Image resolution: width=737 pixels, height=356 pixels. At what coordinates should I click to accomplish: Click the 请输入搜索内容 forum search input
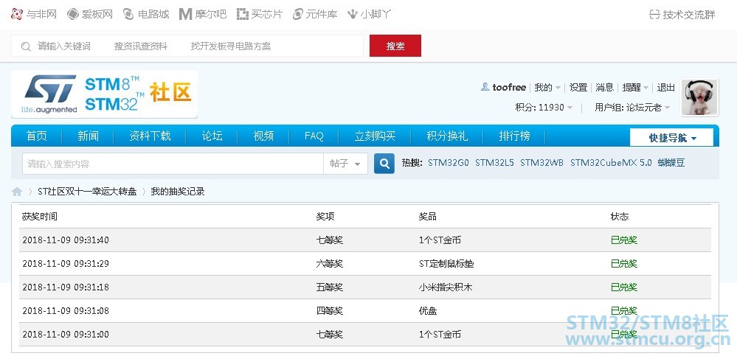pos(173,164)
